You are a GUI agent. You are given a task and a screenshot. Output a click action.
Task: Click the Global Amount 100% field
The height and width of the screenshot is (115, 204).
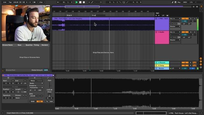[x=46, y=70]
